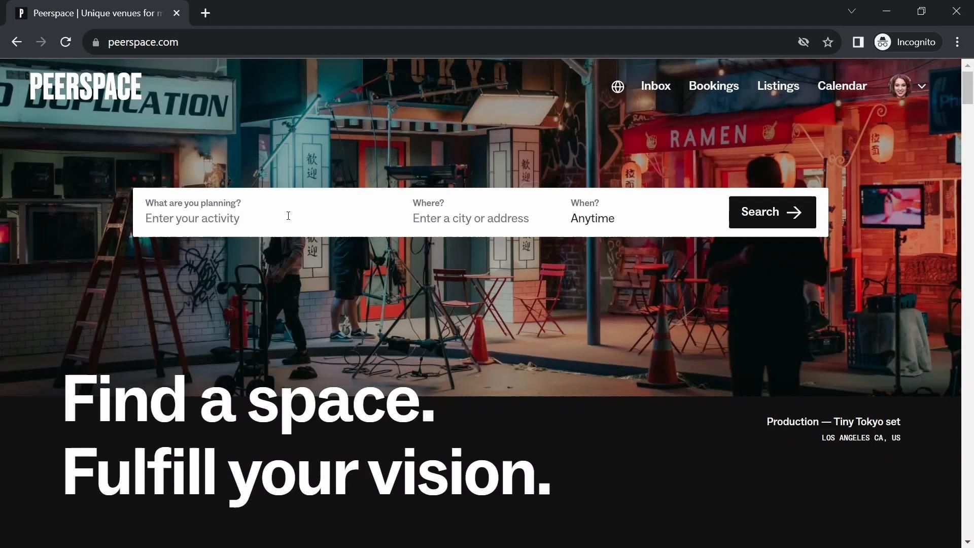Viewport: 974px width, 548px height.
Task: Open the browser side panel icon
Action: pos(858,42)
